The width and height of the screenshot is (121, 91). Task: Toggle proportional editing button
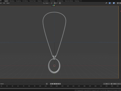click(x=60, y=3)
